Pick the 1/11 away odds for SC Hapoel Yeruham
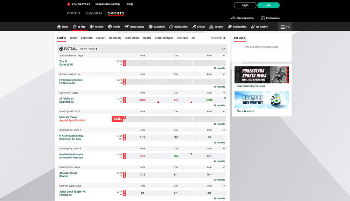350x201 pixels. coord(209,156)
